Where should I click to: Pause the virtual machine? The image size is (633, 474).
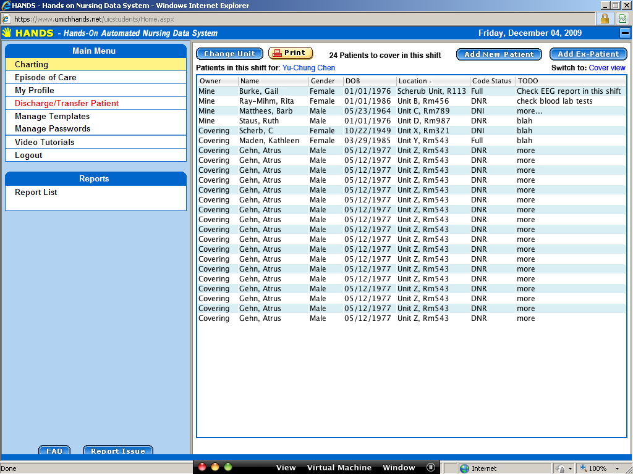pos(431,467)
